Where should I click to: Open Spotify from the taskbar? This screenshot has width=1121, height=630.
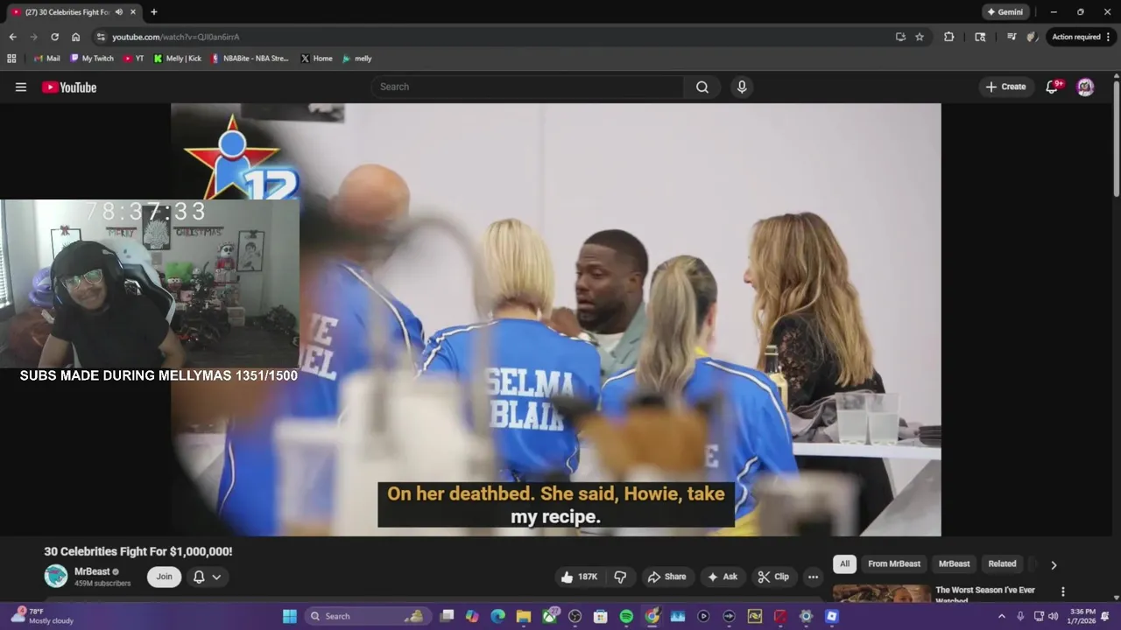pyautogui.click(x=626, y=616)
